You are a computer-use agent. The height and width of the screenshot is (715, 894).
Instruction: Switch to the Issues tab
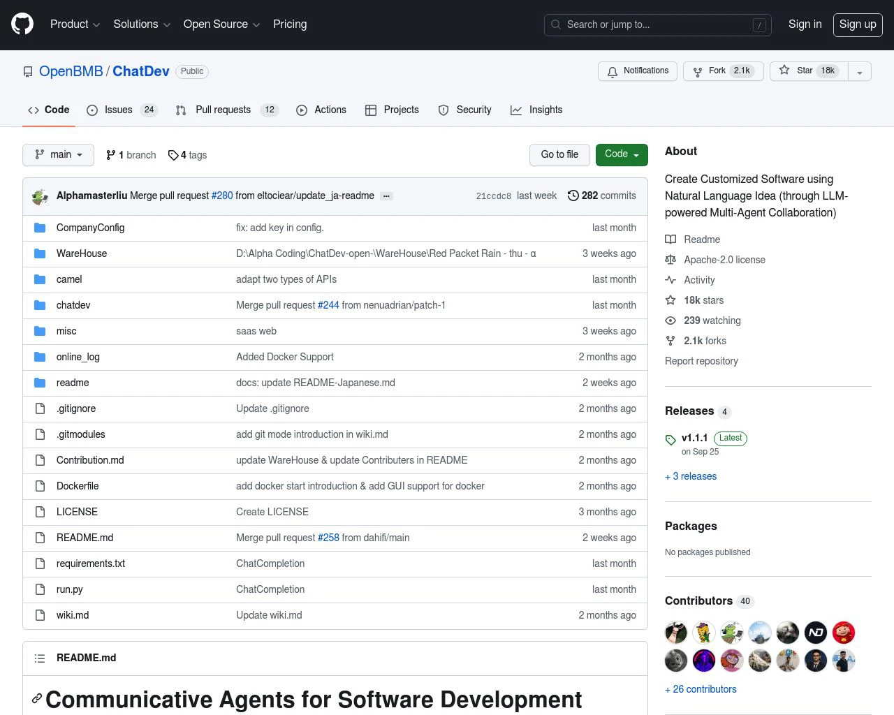122,110
